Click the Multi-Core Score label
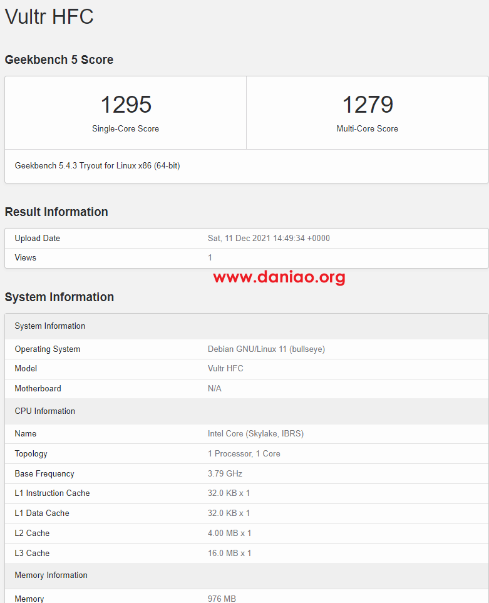The image size is (489, 603). tap(367, 129)
